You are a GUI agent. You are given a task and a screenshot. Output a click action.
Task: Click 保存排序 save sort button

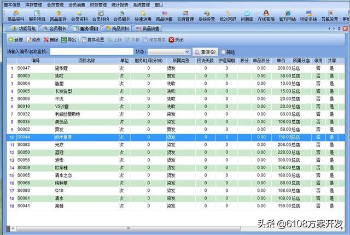(154, 40)
